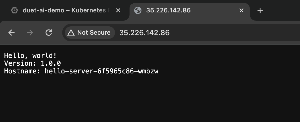The height and width of the screenshot is (122, 300).
Task: Click the globe favicon on the IP tab
Action: pos(138,10)
